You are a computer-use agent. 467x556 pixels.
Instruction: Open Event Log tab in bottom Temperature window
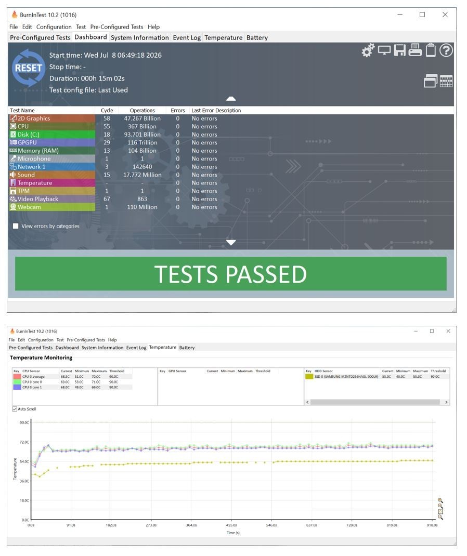coord(136,348)
